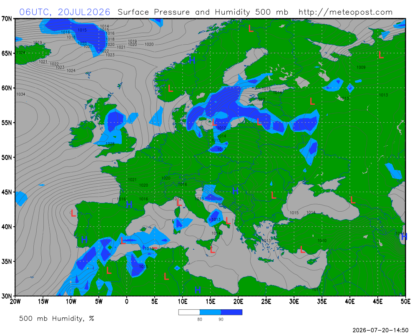
Task: Click the dark blue legend swatch above 90
Action: point(231,312)
